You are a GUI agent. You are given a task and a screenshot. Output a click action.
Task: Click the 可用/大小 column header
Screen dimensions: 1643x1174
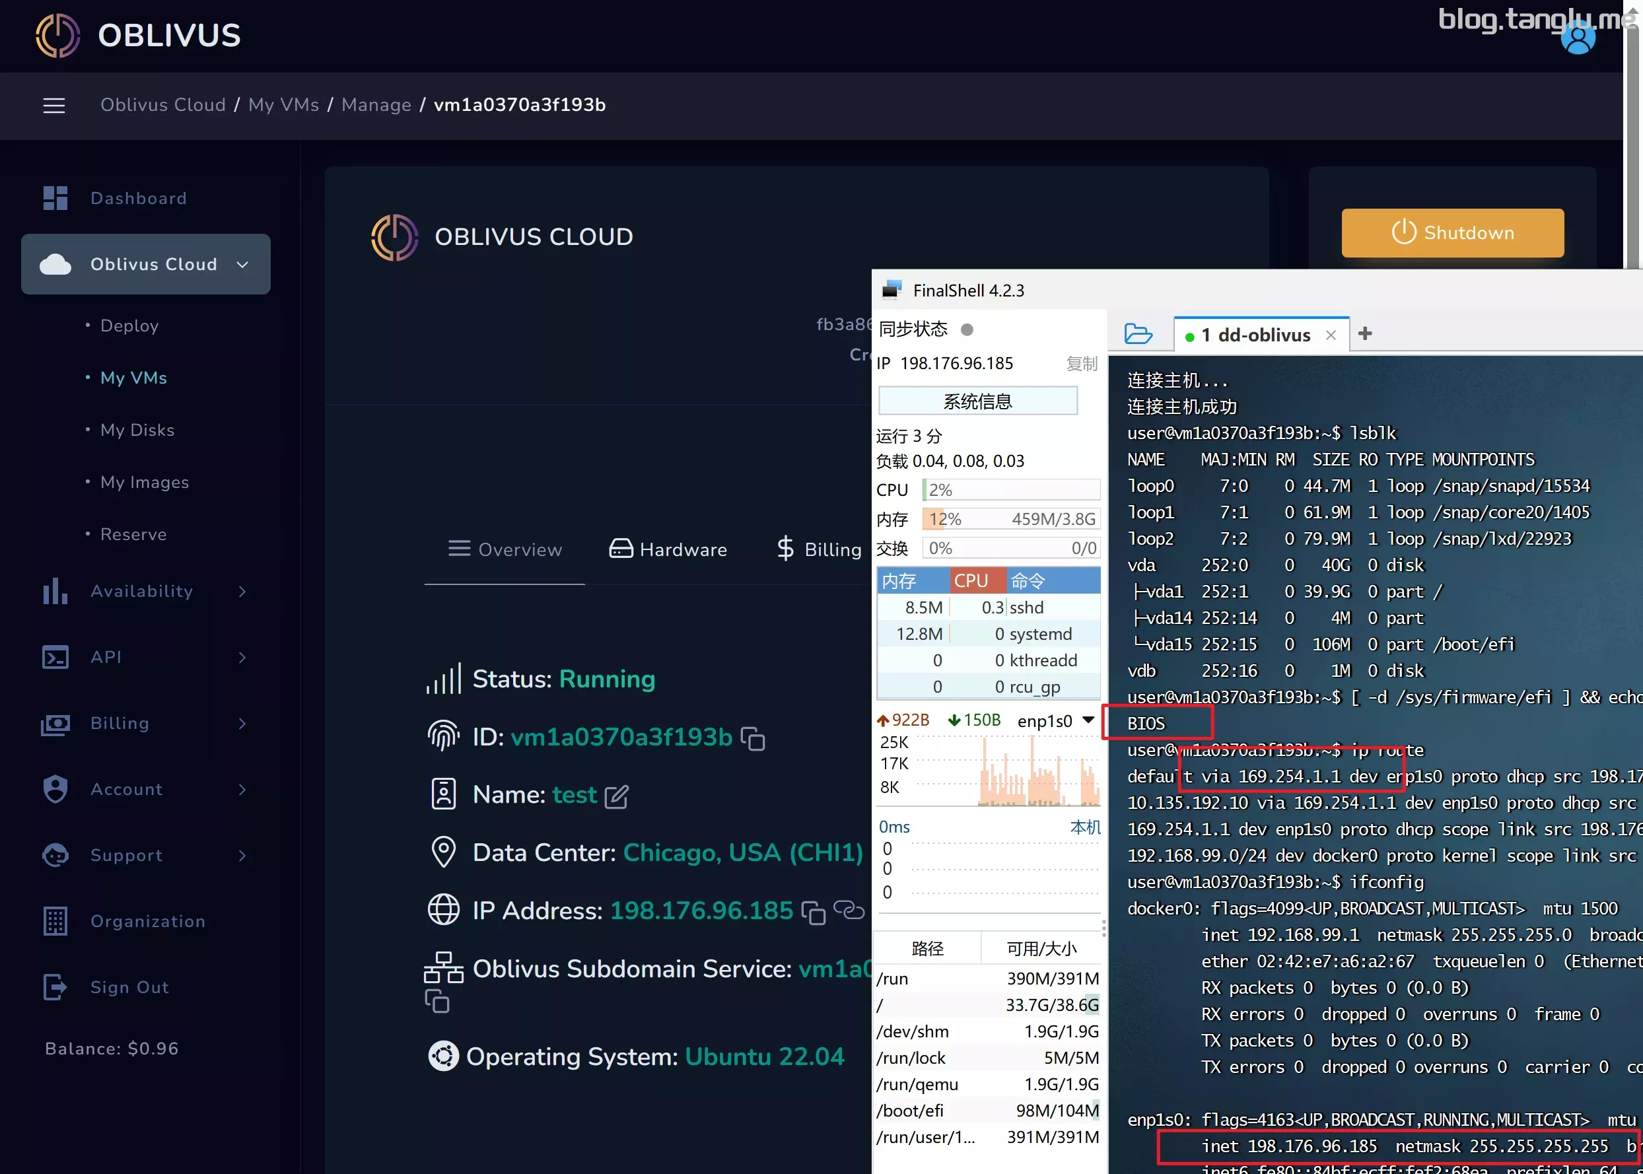tap(1041, 948)
